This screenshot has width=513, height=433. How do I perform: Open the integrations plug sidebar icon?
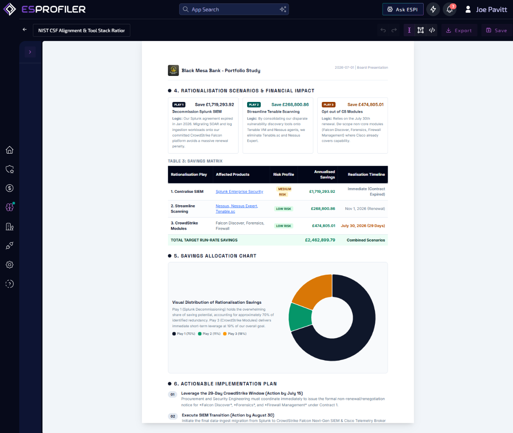pos(9,246)
